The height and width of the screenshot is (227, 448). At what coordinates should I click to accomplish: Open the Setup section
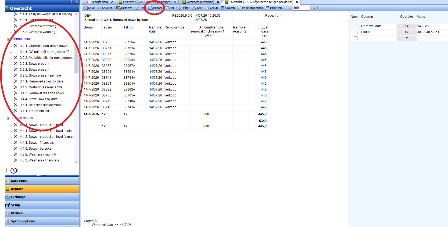(x=42, y=205)
